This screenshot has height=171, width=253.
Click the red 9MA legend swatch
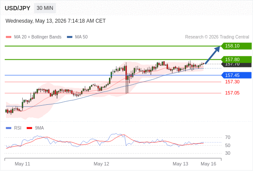(29, 128)
